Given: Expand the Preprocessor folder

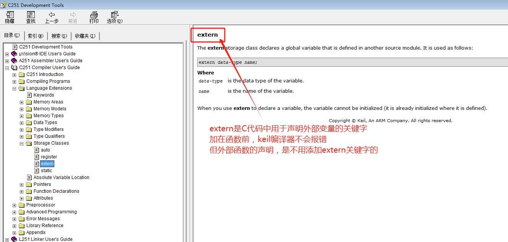Looking at the screenshot, I should pos(15,205).
